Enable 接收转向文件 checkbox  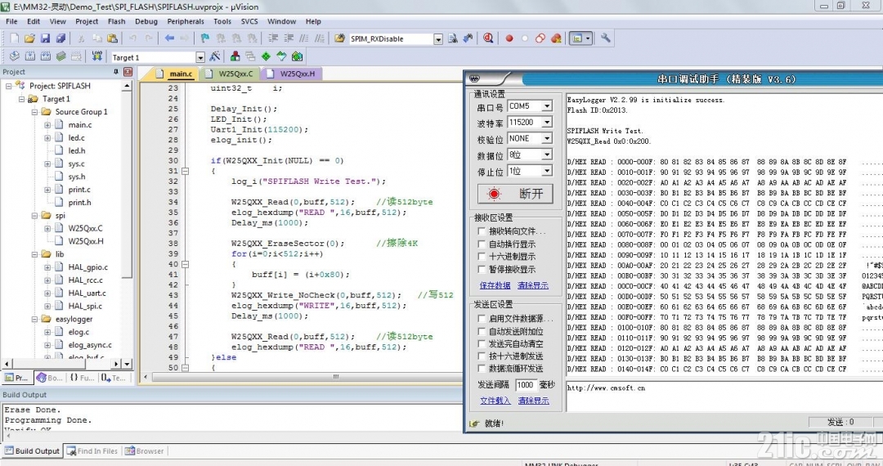(x=482, y=231)
